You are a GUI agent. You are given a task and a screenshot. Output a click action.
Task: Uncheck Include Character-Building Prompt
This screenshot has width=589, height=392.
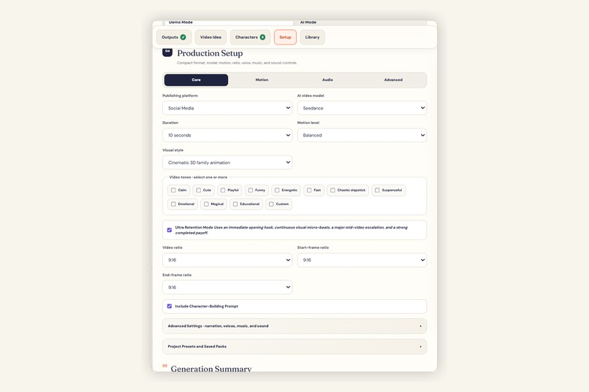coord(170,306)
